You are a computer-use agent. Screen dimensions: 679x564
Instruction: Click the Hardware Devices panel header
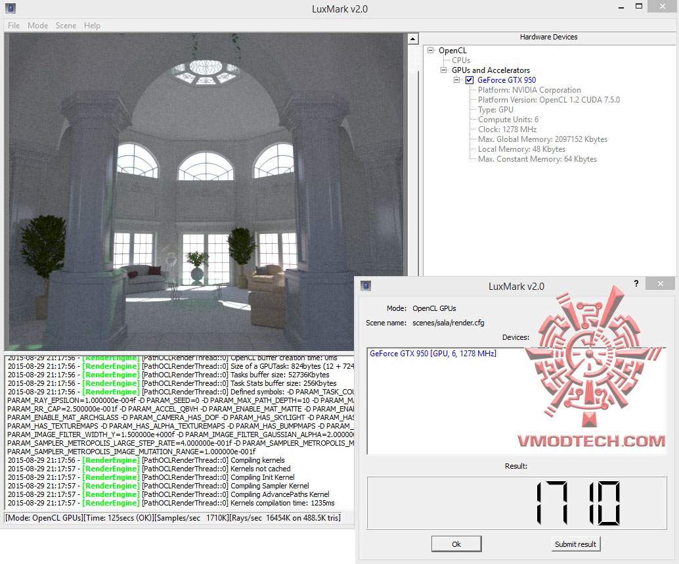coord(548,37)
